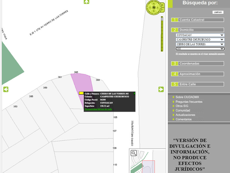This screenshot has width=230, height=173.
Task: Click the yellow marker on lot 365
Action: pyautogui.click(x=81, y=93)
